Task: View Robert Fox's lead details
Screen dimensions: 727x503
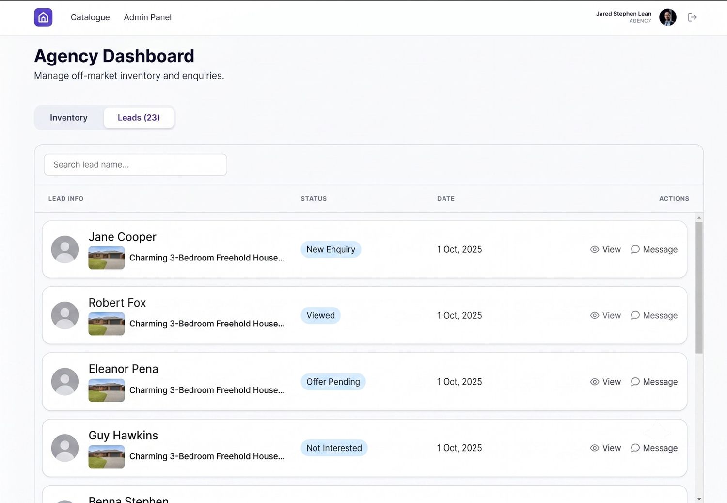Action: (x=605, y=315)
